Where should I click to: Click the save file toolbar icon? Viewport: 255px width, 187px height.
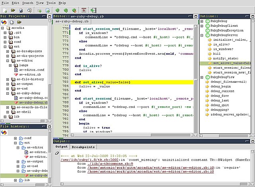click(21, 10)
